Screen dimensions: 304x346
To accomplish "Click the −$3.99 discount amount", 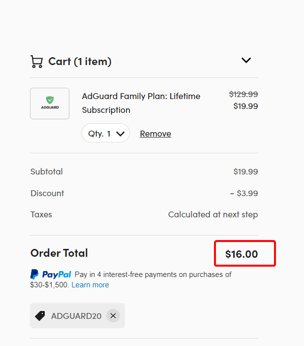I will click(244, 193).
